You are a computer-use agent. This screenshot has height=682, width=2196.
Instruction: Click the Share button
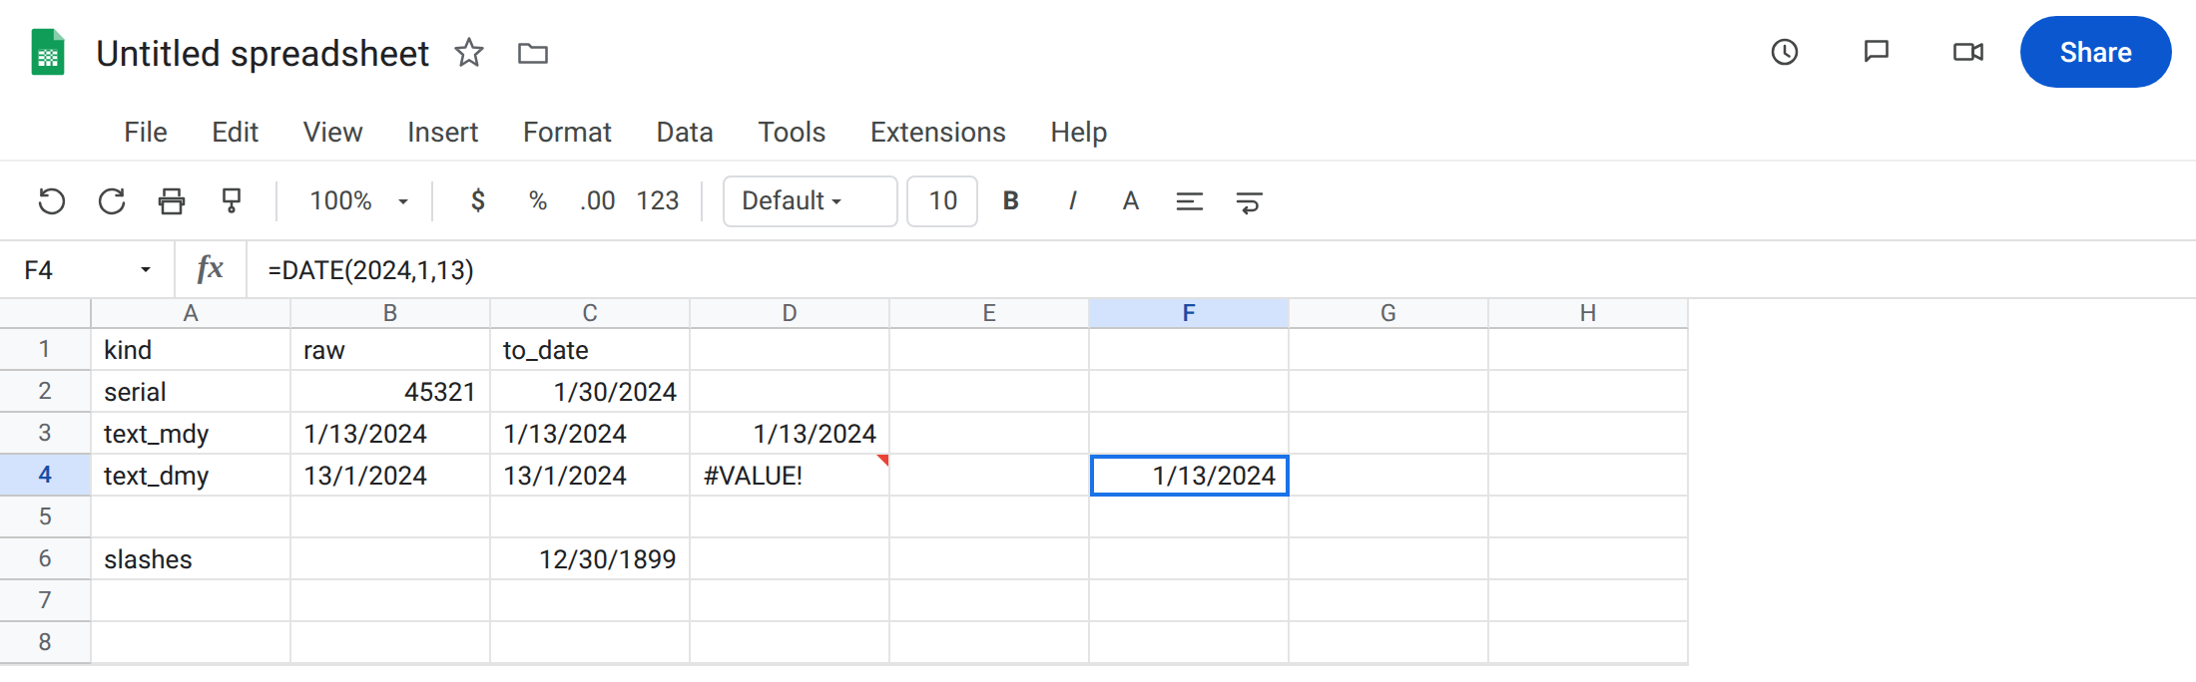tap(2096, 52)
